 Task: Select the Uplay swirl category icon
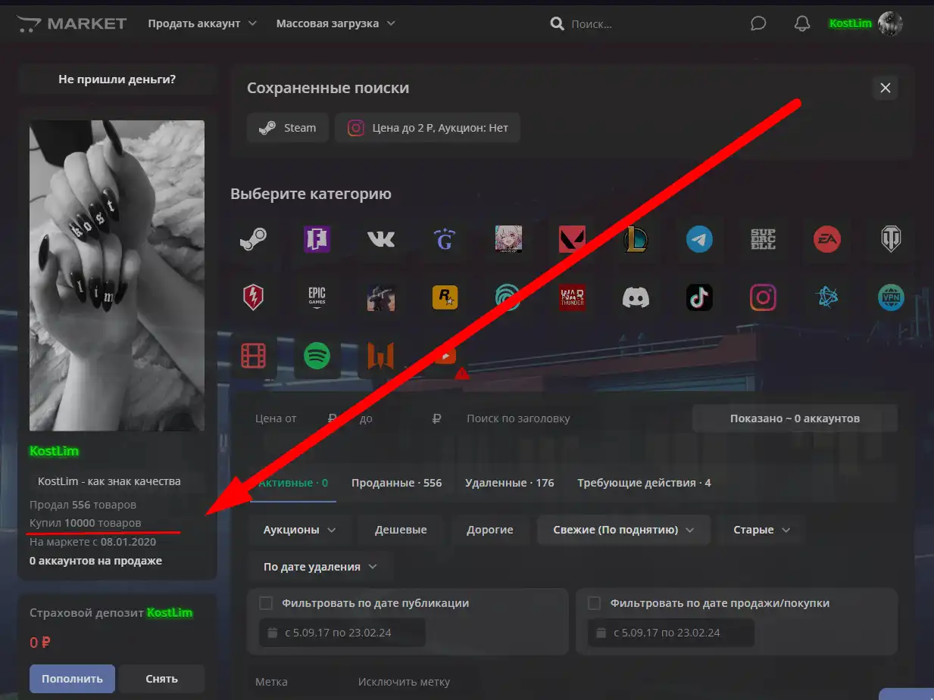(x=508, y=297)
